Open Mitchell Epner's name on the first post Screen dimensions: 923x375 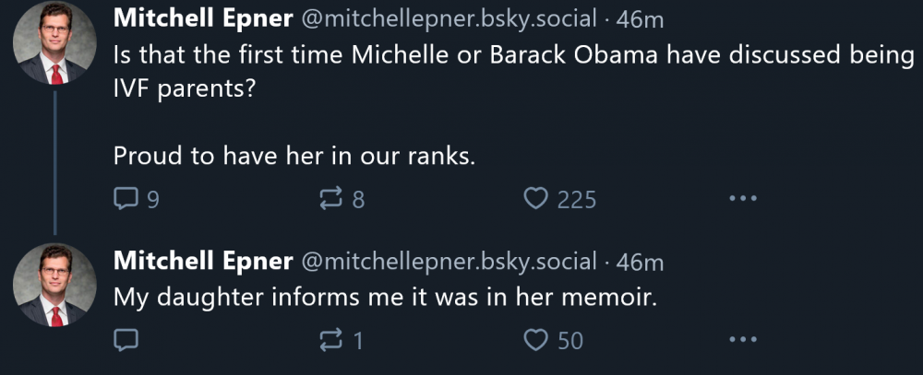(202, 18)
